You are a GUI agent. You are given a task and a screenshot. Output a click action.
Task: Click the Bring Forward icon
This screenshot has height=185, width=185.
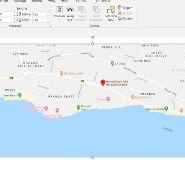(82, 9)
